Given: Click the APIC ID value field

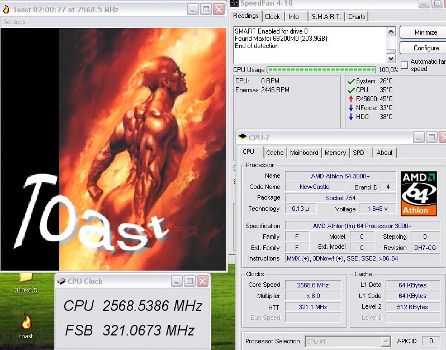Looking at the screenshot, I should (431, 341).
